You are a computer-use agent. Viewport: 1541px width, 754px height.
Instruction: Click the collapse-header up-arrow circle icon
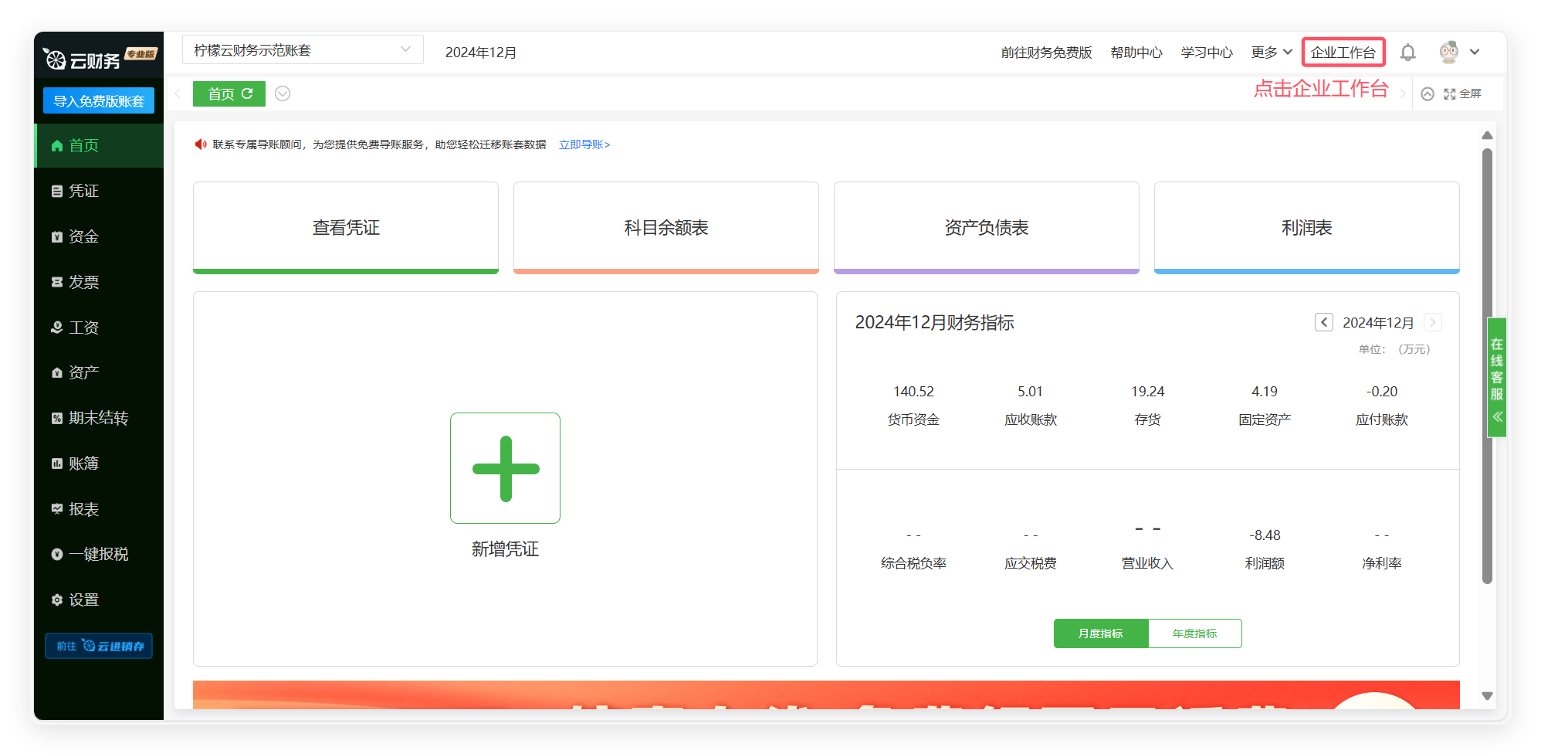pos(1428,93)
